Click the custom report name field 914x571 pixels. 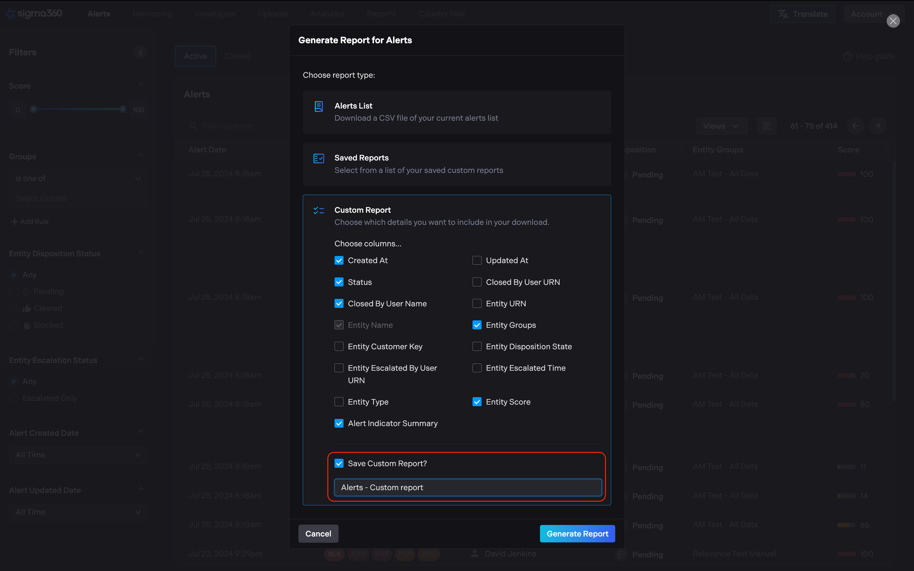click(x=468, y=488)
